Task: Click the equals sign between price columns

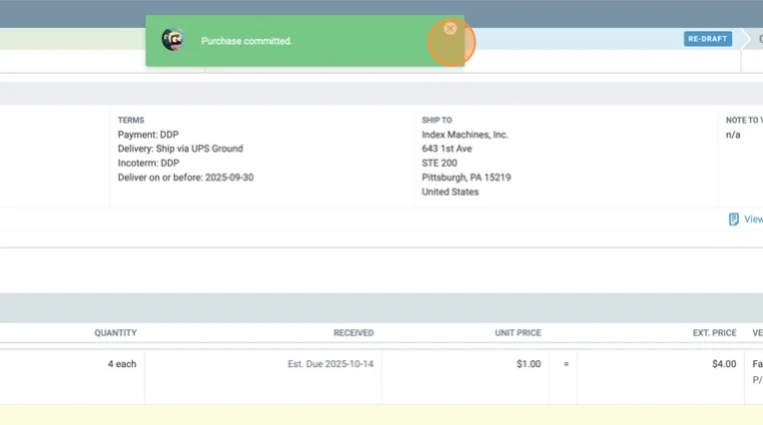Action: coord(565,364)
